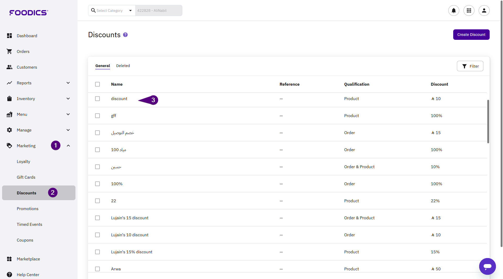Click the notifications bell icon
The height and width of the screenshot is (279, 503).
tap(453, 10)
